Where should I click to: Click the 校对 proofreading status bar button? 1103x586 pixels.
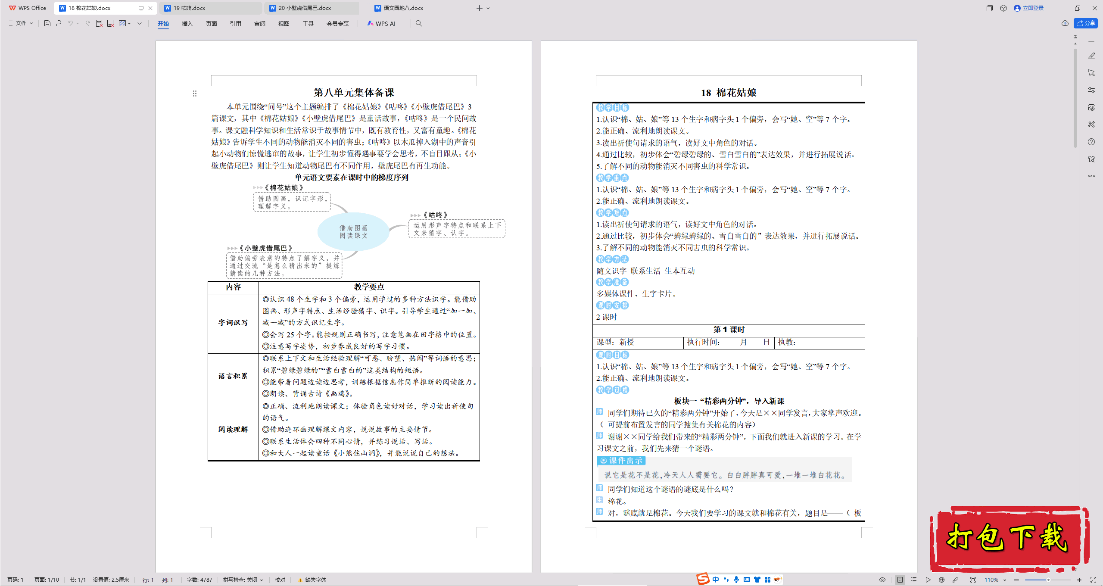tap(280, 580)
